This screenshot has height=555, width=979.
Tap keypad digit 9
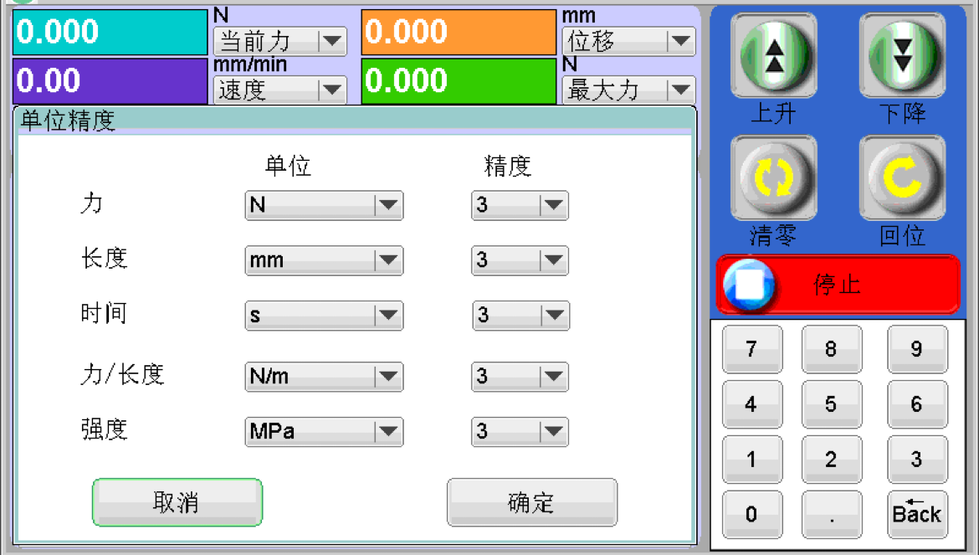point(916,349)
